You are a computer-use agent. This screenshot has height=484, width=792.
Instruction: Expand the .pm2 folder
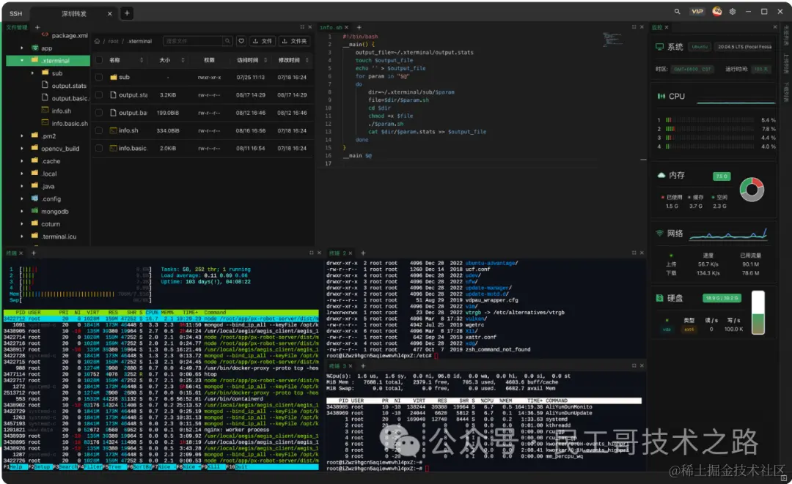[x=22, y=136]
